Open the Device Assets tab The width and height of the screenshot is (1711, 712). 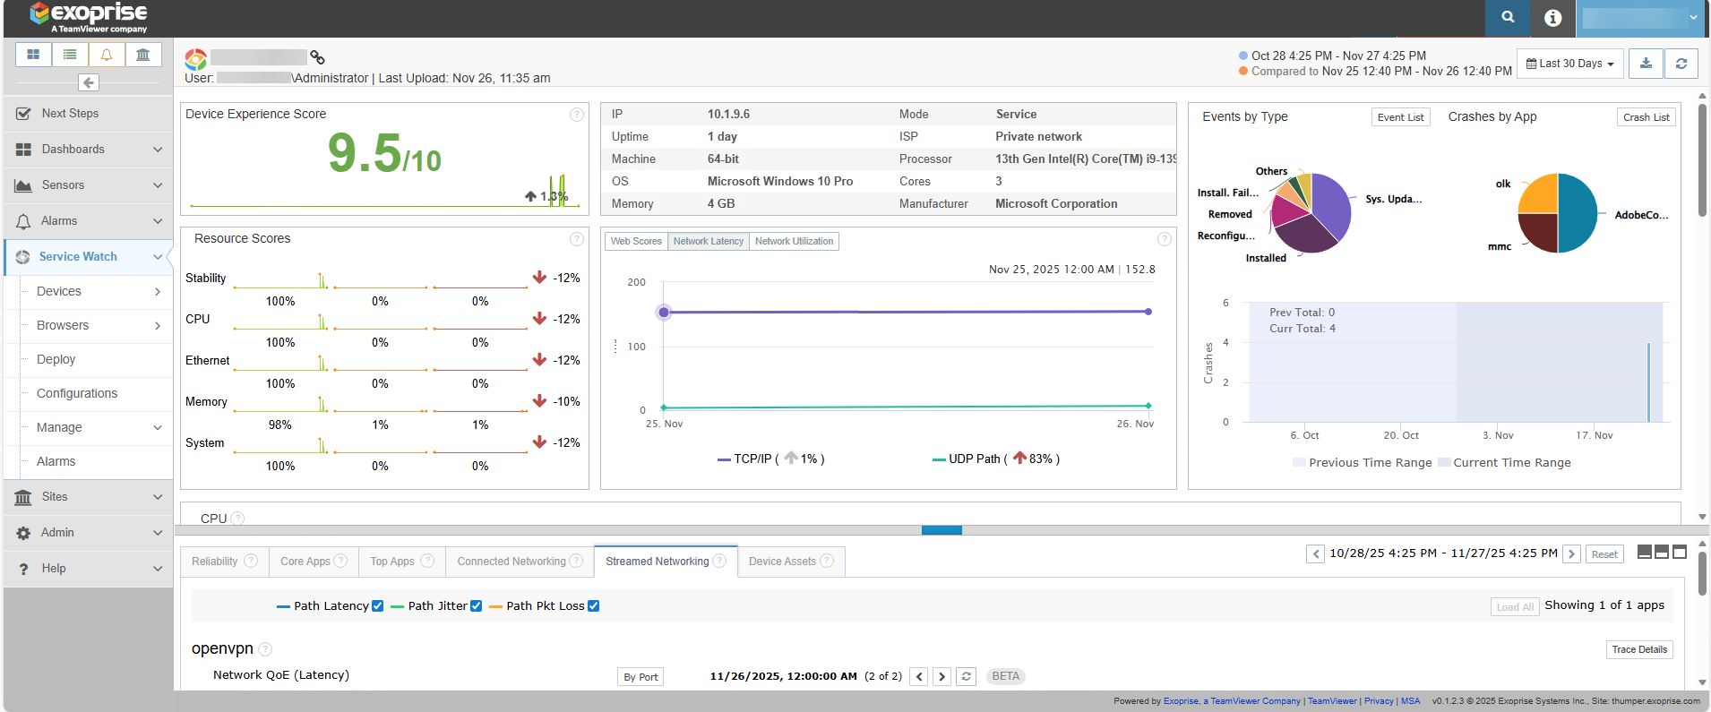(789, 562)
